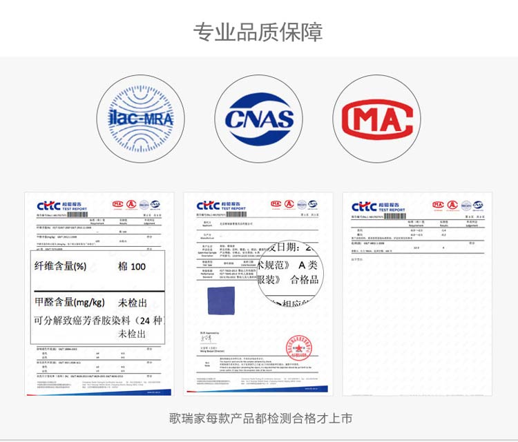The image size is (518, 442).
Task: Click the value 棉 100
Action: [x=132, y=267]
